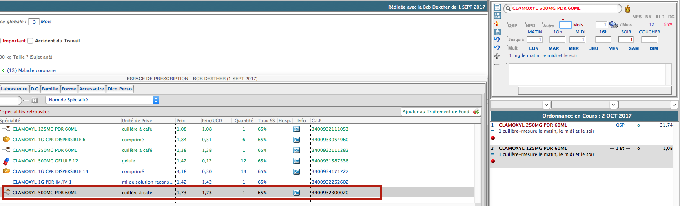Select the NPD option
Viewport: 680px width, 206px height.
pos(530,25)
